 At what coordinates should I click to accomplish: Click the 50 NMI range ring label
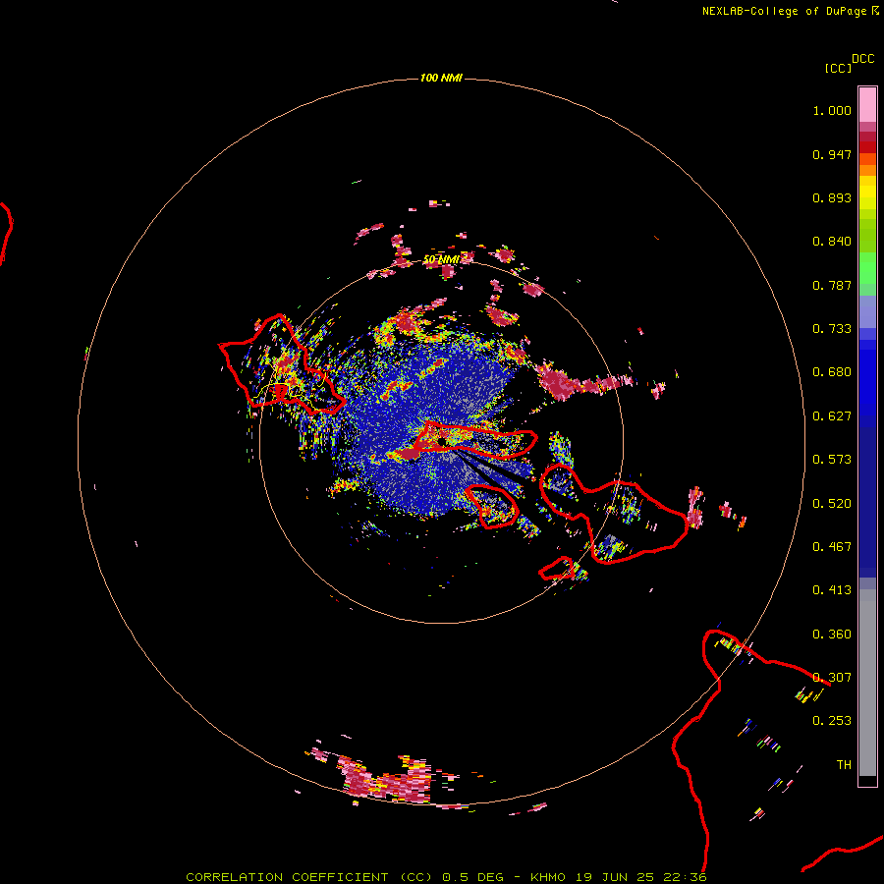[441, 259]
